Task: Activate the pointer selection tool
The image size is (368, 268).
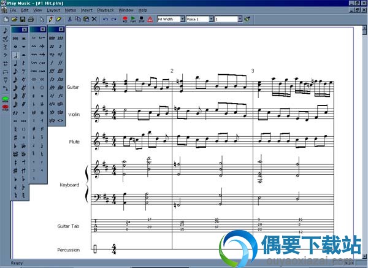Action: pos(42,19)
